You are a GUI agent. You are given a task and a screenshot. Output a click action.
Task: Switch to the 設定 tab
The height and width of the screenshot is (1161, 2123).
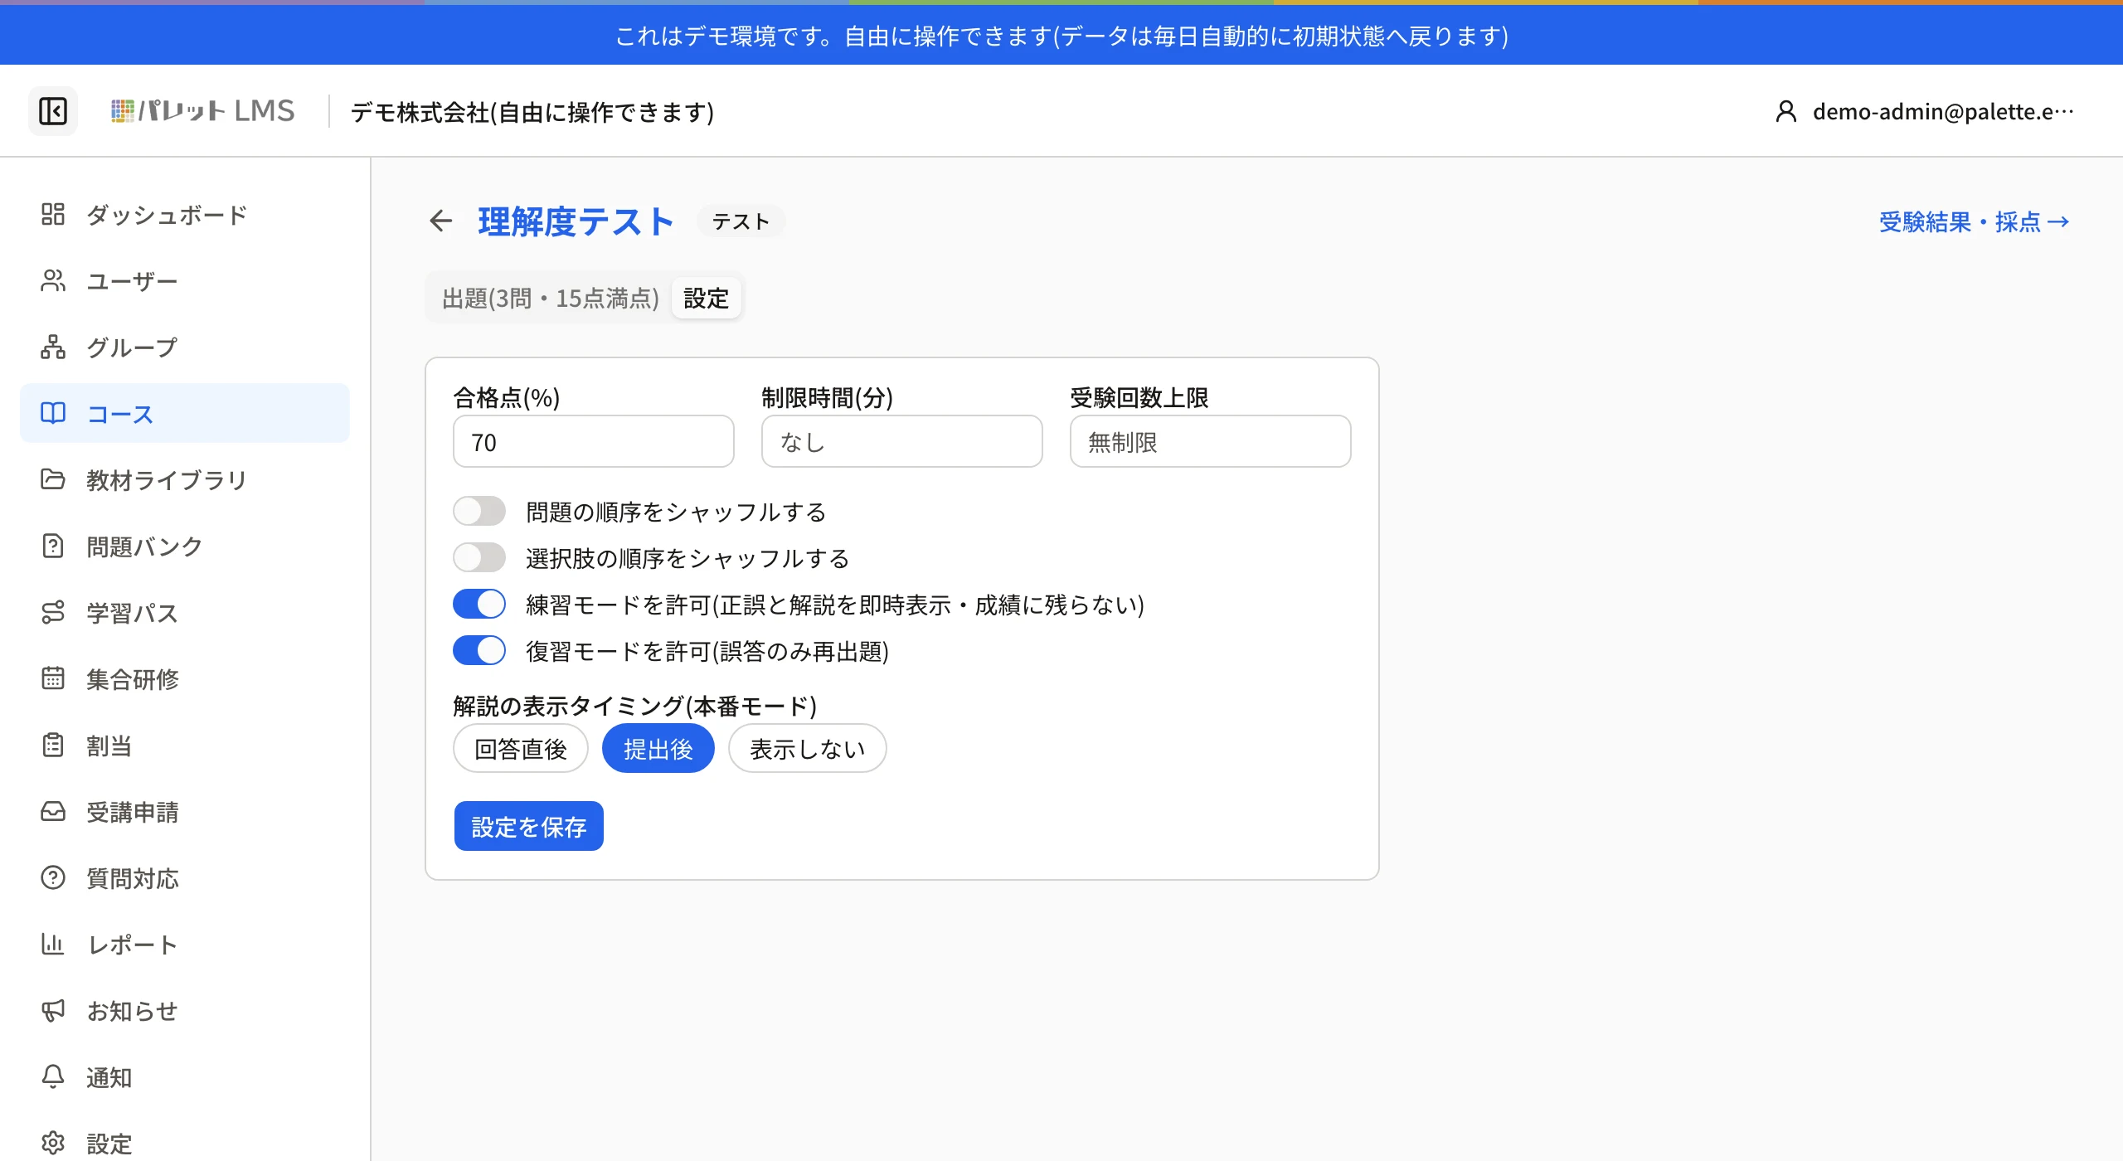pos(707,298)
